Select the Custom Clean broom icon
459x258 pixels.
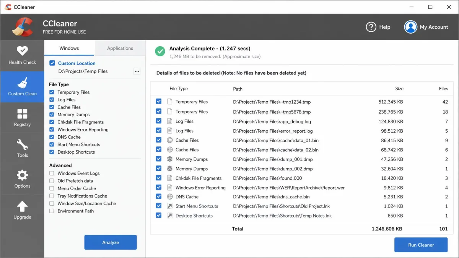(x=22, y=83)
